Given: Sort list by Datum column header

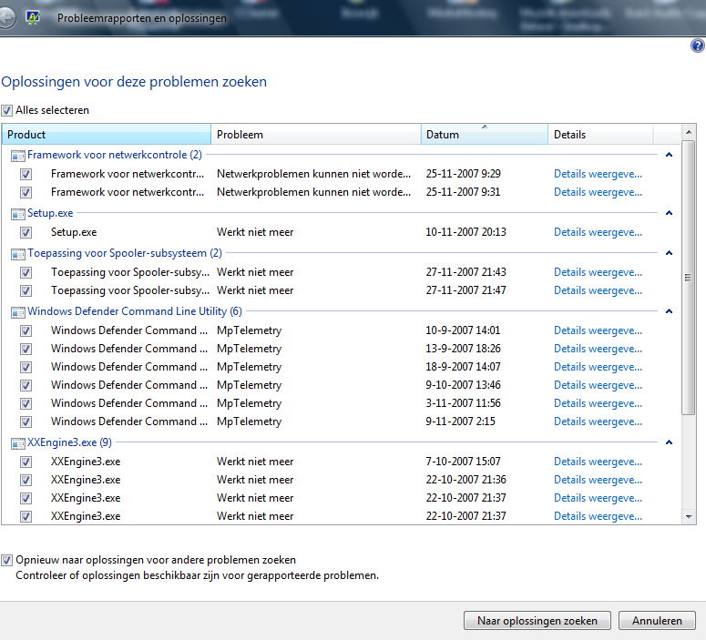Looking at the screenshot, I should (485, 135).
